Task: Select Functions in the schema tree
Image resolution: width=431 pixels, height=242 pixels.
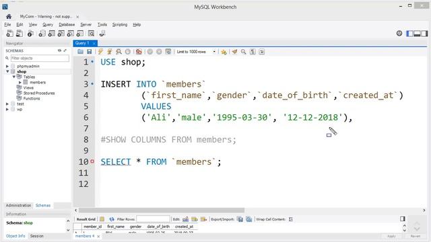Action: [32, 99]
